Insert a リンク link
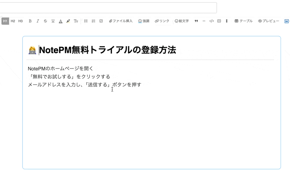This screenshot has height=170, width=290. tap(162, 21)
